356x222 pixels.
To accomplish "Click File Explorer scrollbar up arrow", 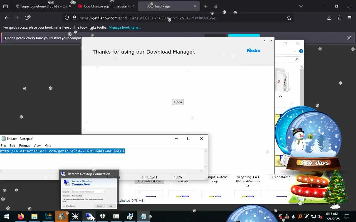I will click(x=302, y=67).
